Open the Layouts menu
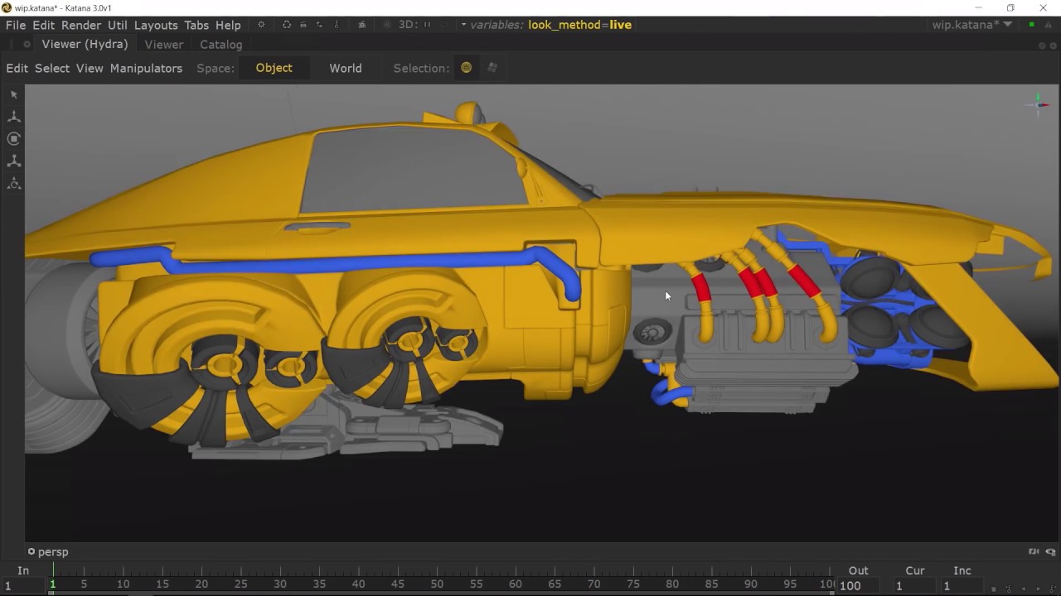Viewport: 1061px width, 596px height. [156, 25]
